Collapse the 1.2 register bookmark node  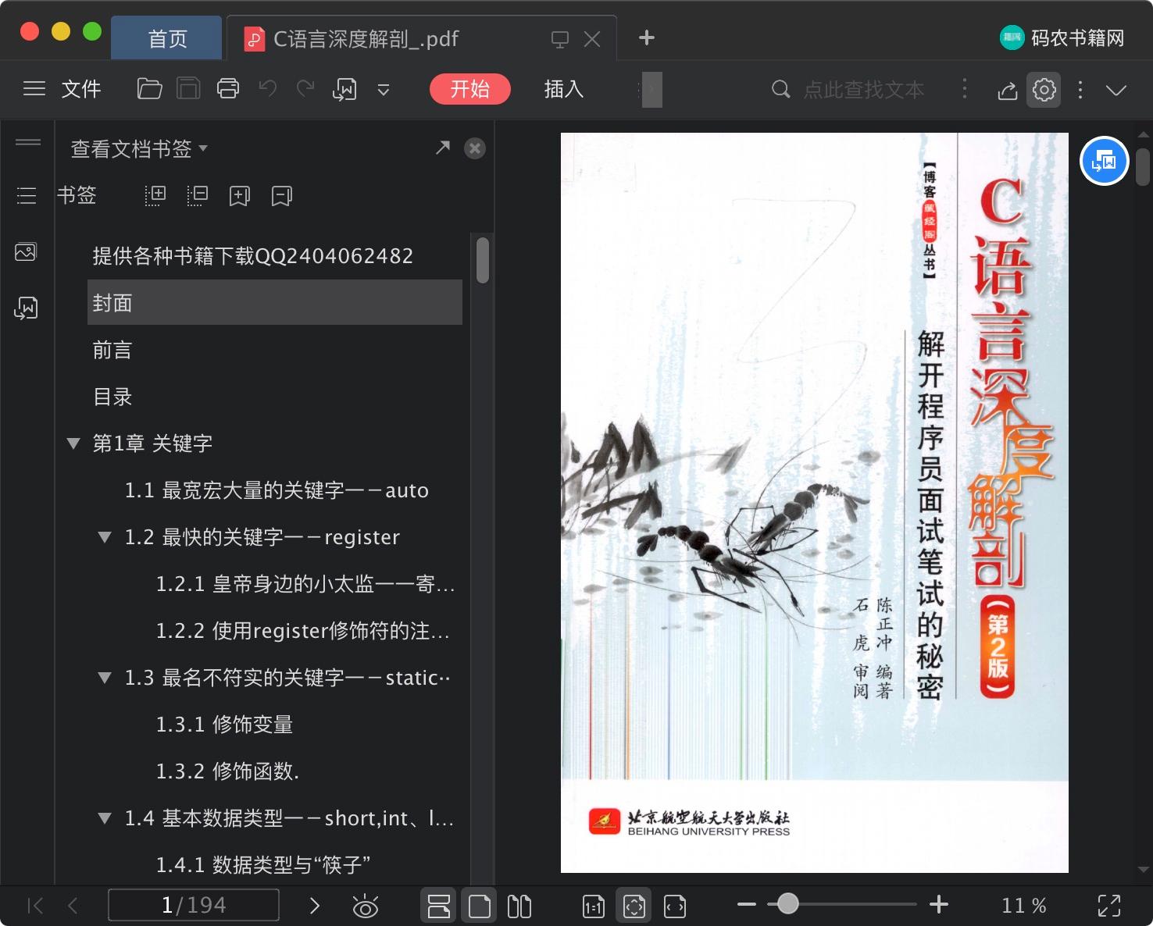point(105,537)
